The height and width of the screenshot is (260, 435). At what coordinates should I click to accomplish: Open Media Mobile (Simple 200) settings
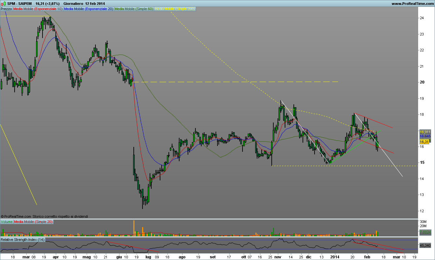[175, 9]
